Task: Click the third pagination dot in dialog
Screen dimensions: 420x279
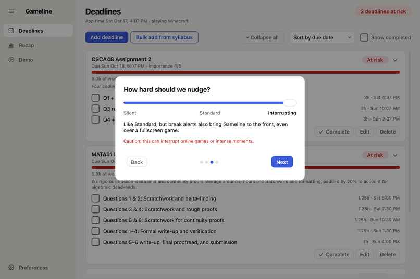Action: pos(212,162)
